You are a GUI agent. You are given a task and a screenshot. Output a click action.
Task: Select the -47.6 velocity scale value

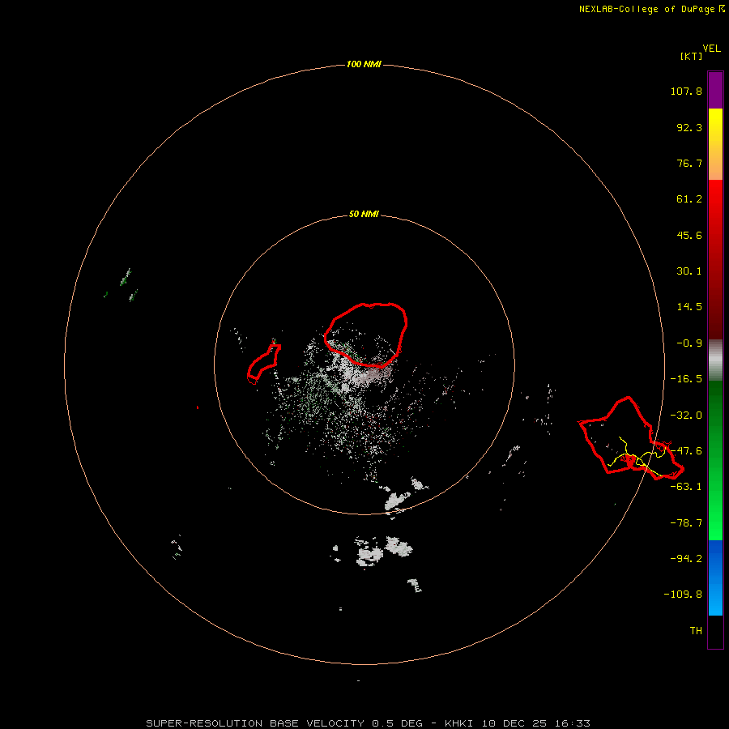tap(686, 451)
